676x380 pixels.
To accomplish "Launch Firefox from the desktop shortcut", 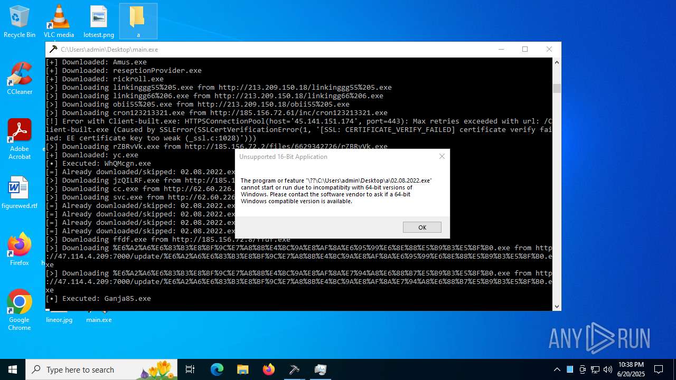I will 20,249.
